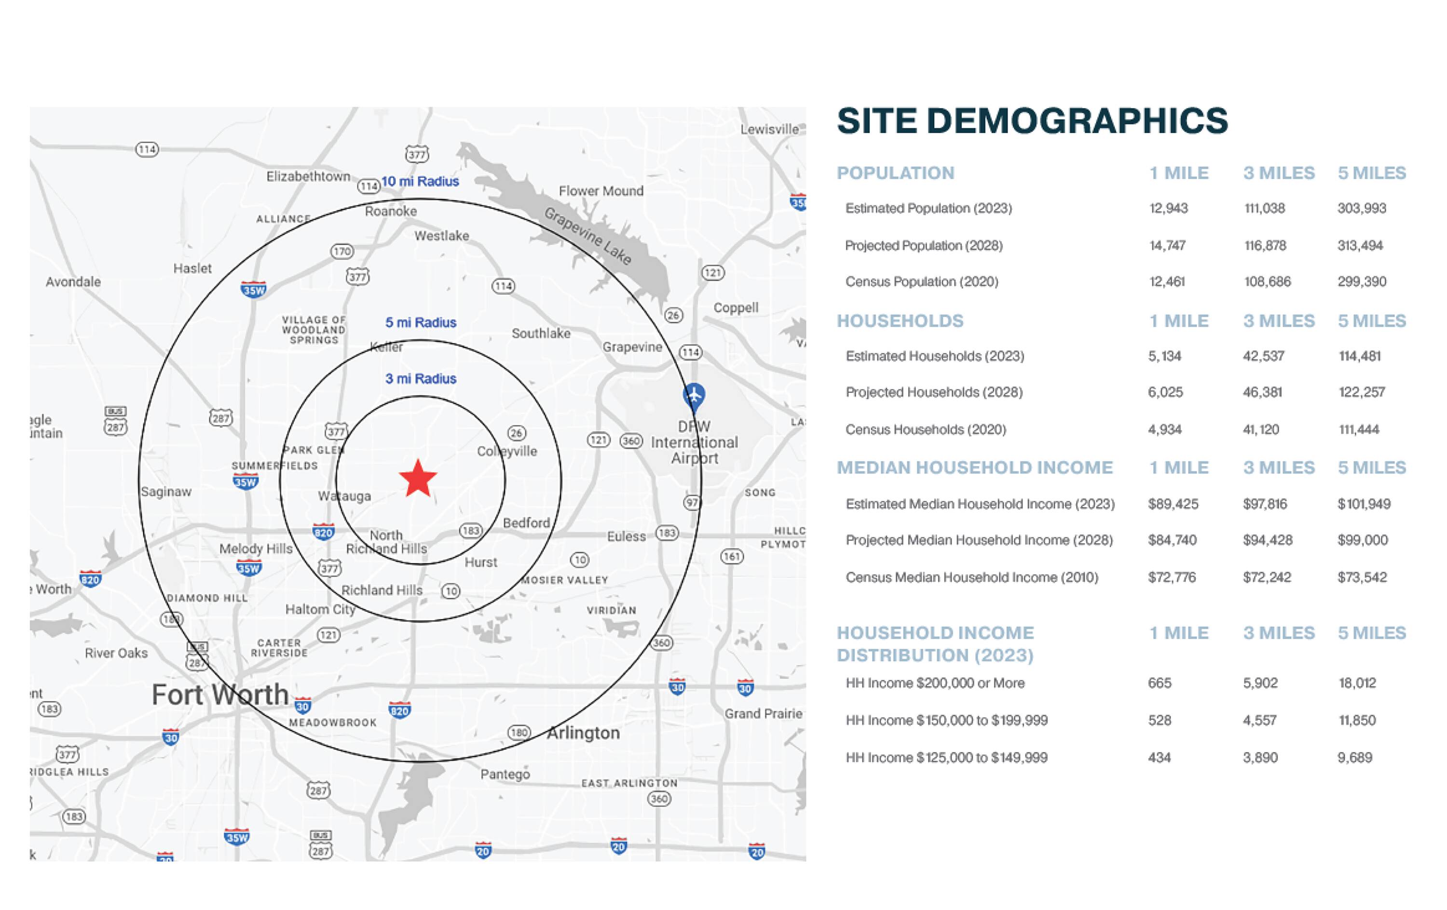Click the MEDIAN HOUSEHOLD INCOME heading
This screenshot has height=910, width=1447.
(975, 468)
